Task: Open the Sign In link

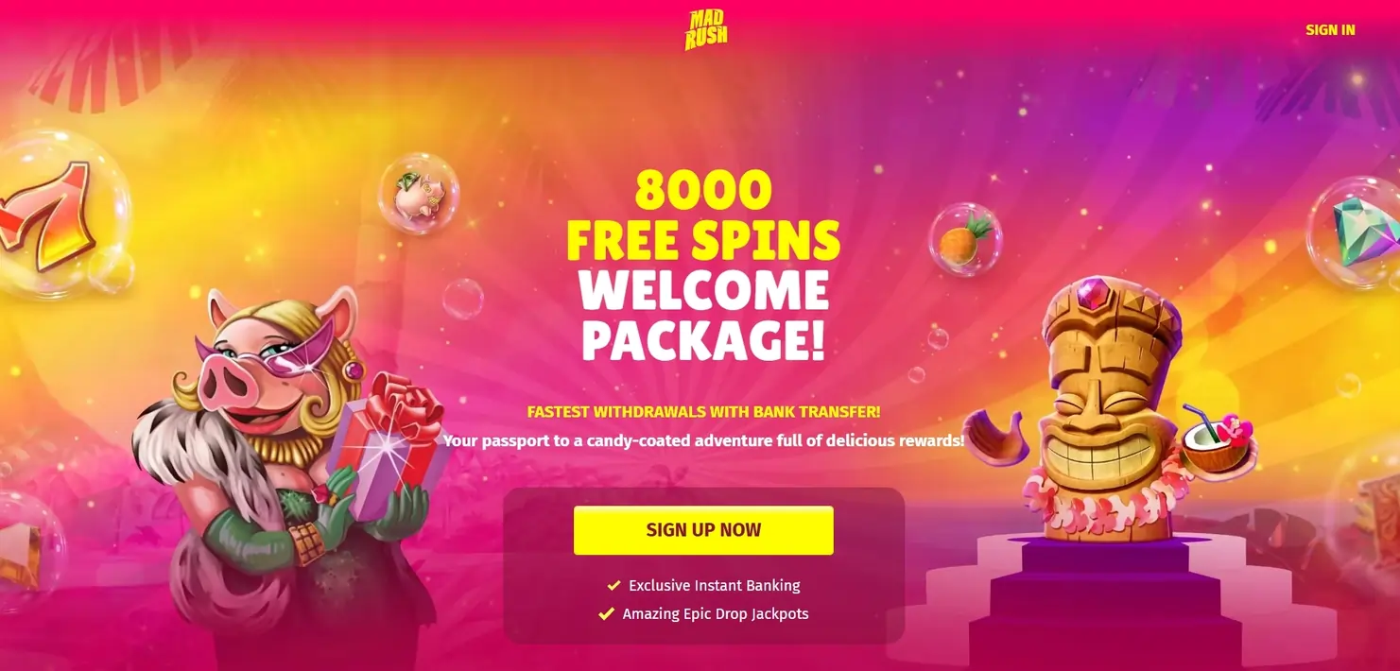Action: click(1330, 29)
